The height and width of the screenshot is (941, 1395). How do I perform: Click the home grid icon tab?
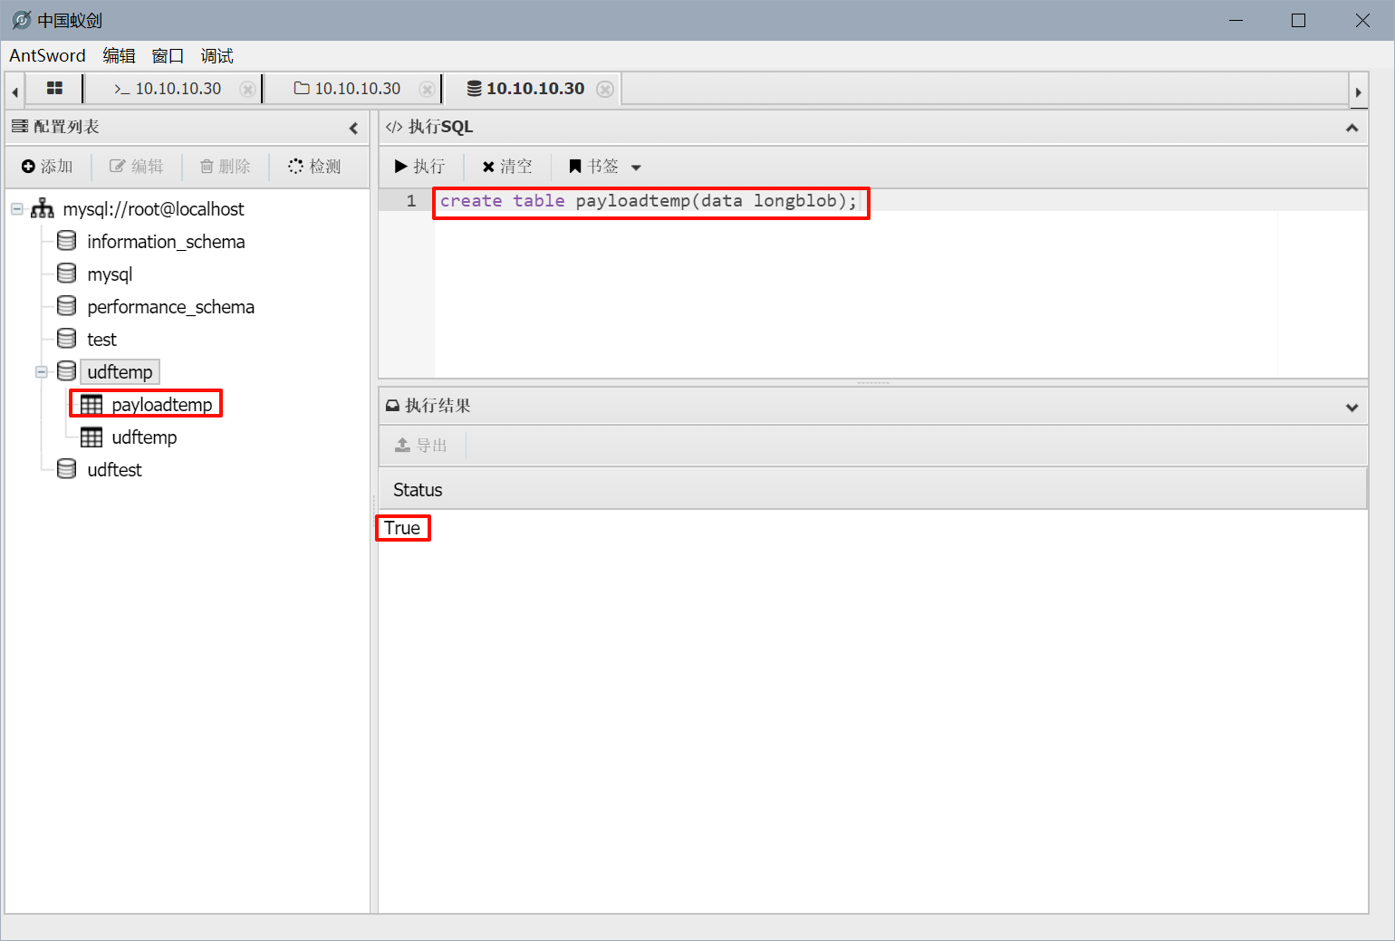pos(54,88)
